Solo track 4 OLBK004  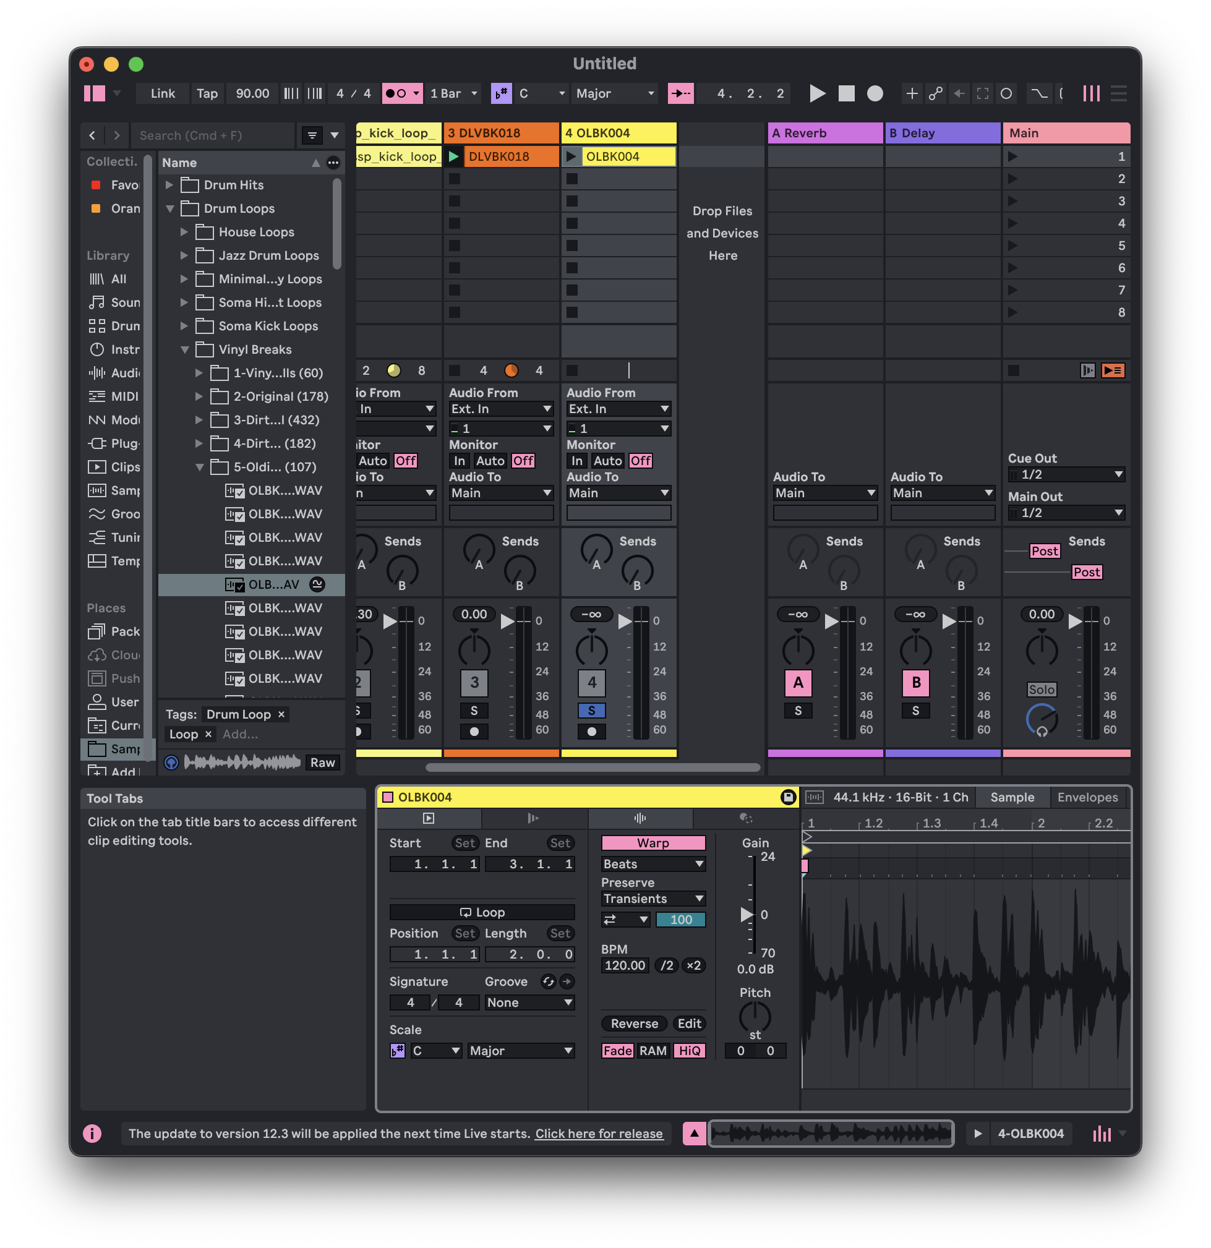click(x=591, y=711)
